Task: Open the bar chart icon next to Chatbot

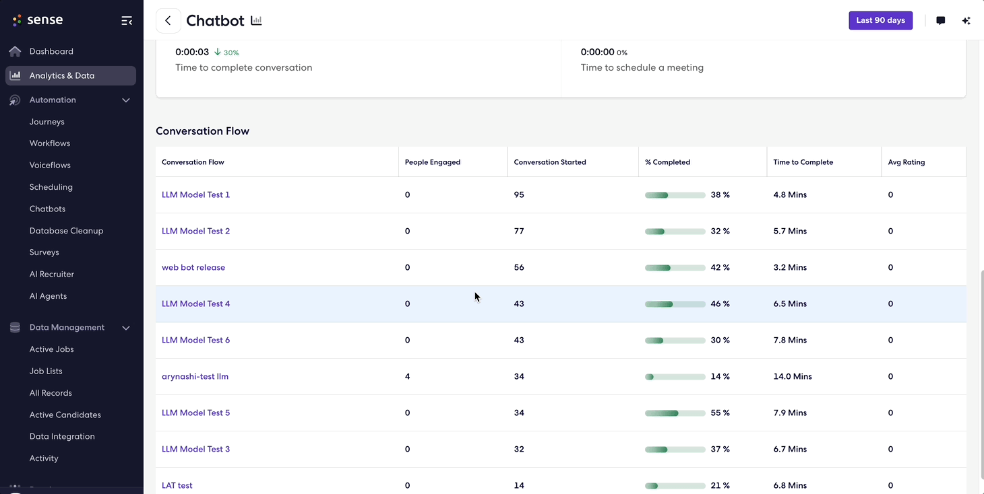Action: click(256, 21)
